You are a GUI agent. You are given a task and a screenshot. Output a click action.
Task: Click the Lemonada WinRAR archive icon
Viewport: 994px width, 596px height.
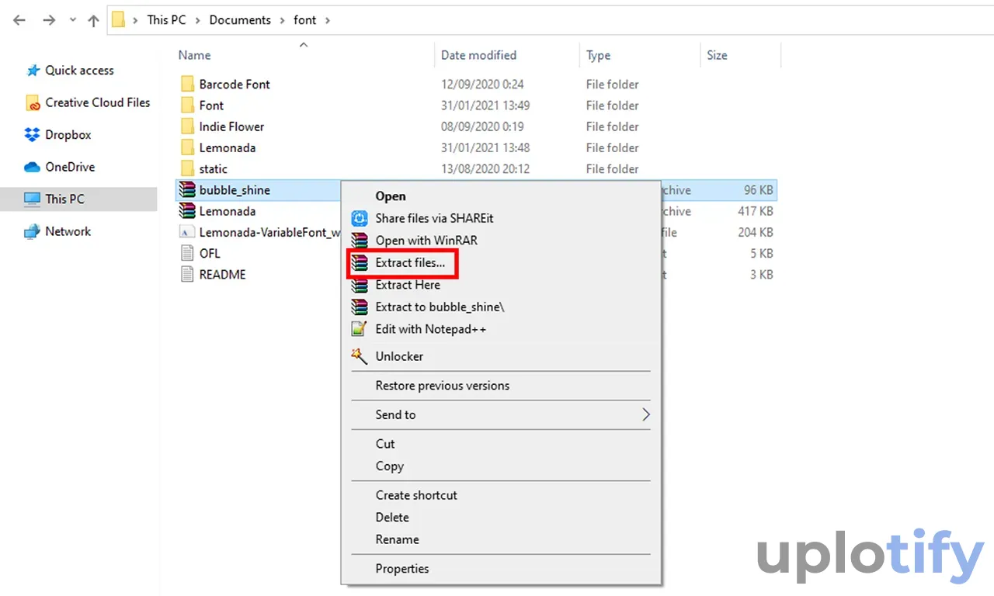(x=187, y=210)
